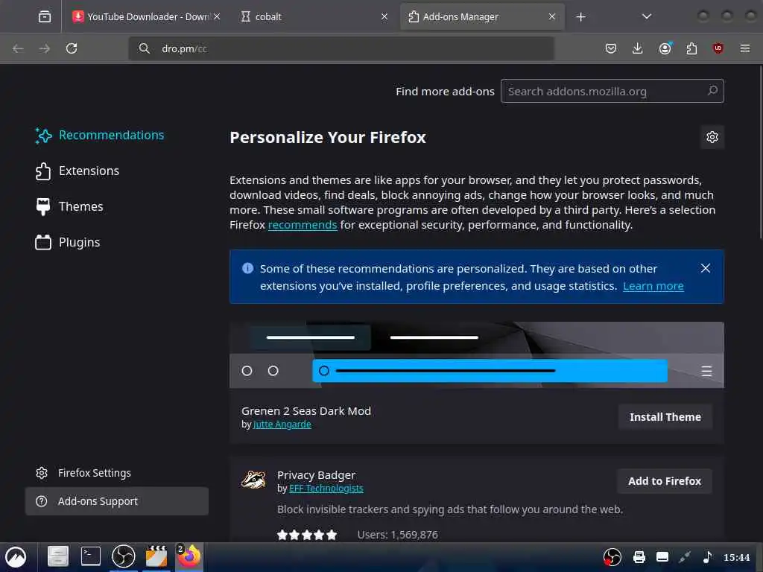Open Add-ons Support from the sidebar
This screenshot has width=763, height=572.
click(117, 501)
